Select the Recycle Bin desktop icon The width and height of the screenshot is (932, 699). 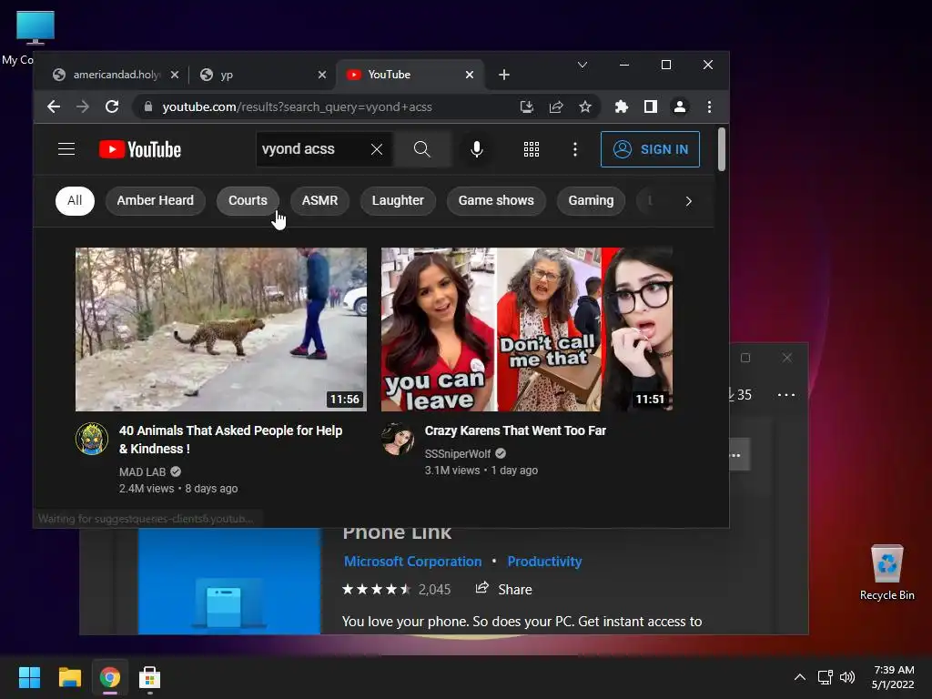(886, 572)
